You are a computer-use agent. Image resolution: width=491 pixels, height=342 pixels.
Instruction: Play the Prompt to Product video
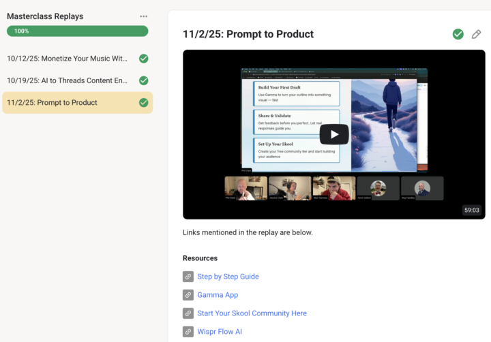click(334, 134)
